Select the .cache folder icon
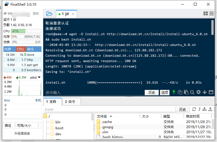217x142 pixels. tap(98, 122)
